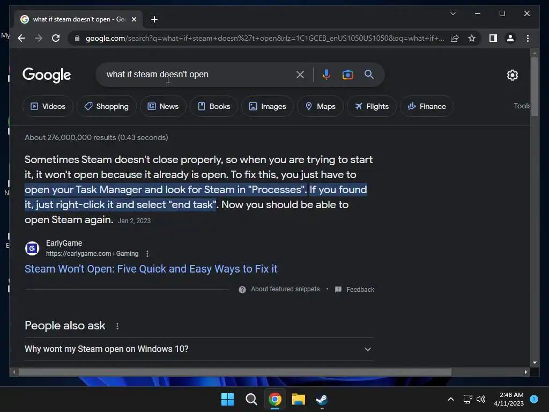
Task: Open the network status icon in the tray
Action: [468, 399]
